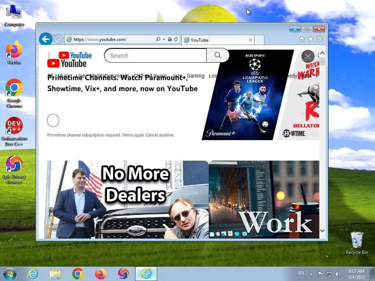Go to the browser Home page icon
Viewport: 375px width, 281px height.
click(302, 39)
